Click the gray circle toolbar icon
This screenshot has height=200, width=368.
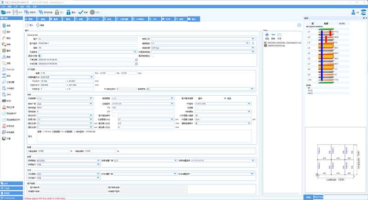pyautogui.click(x=92, y=12)
